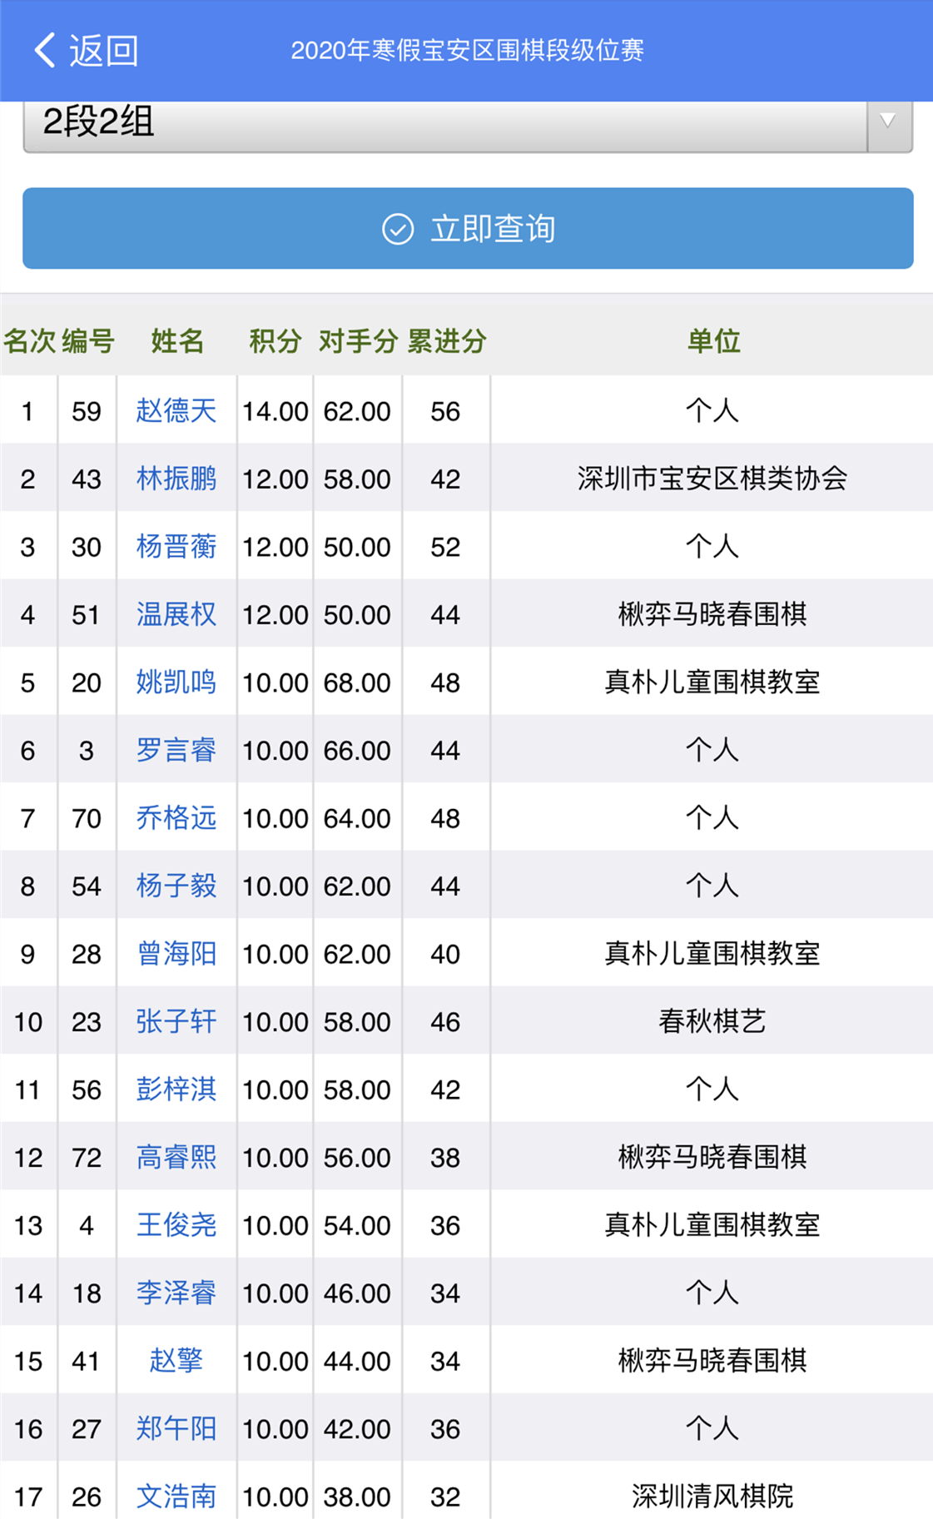Open player 赵德天 details

tap(176, 410)
